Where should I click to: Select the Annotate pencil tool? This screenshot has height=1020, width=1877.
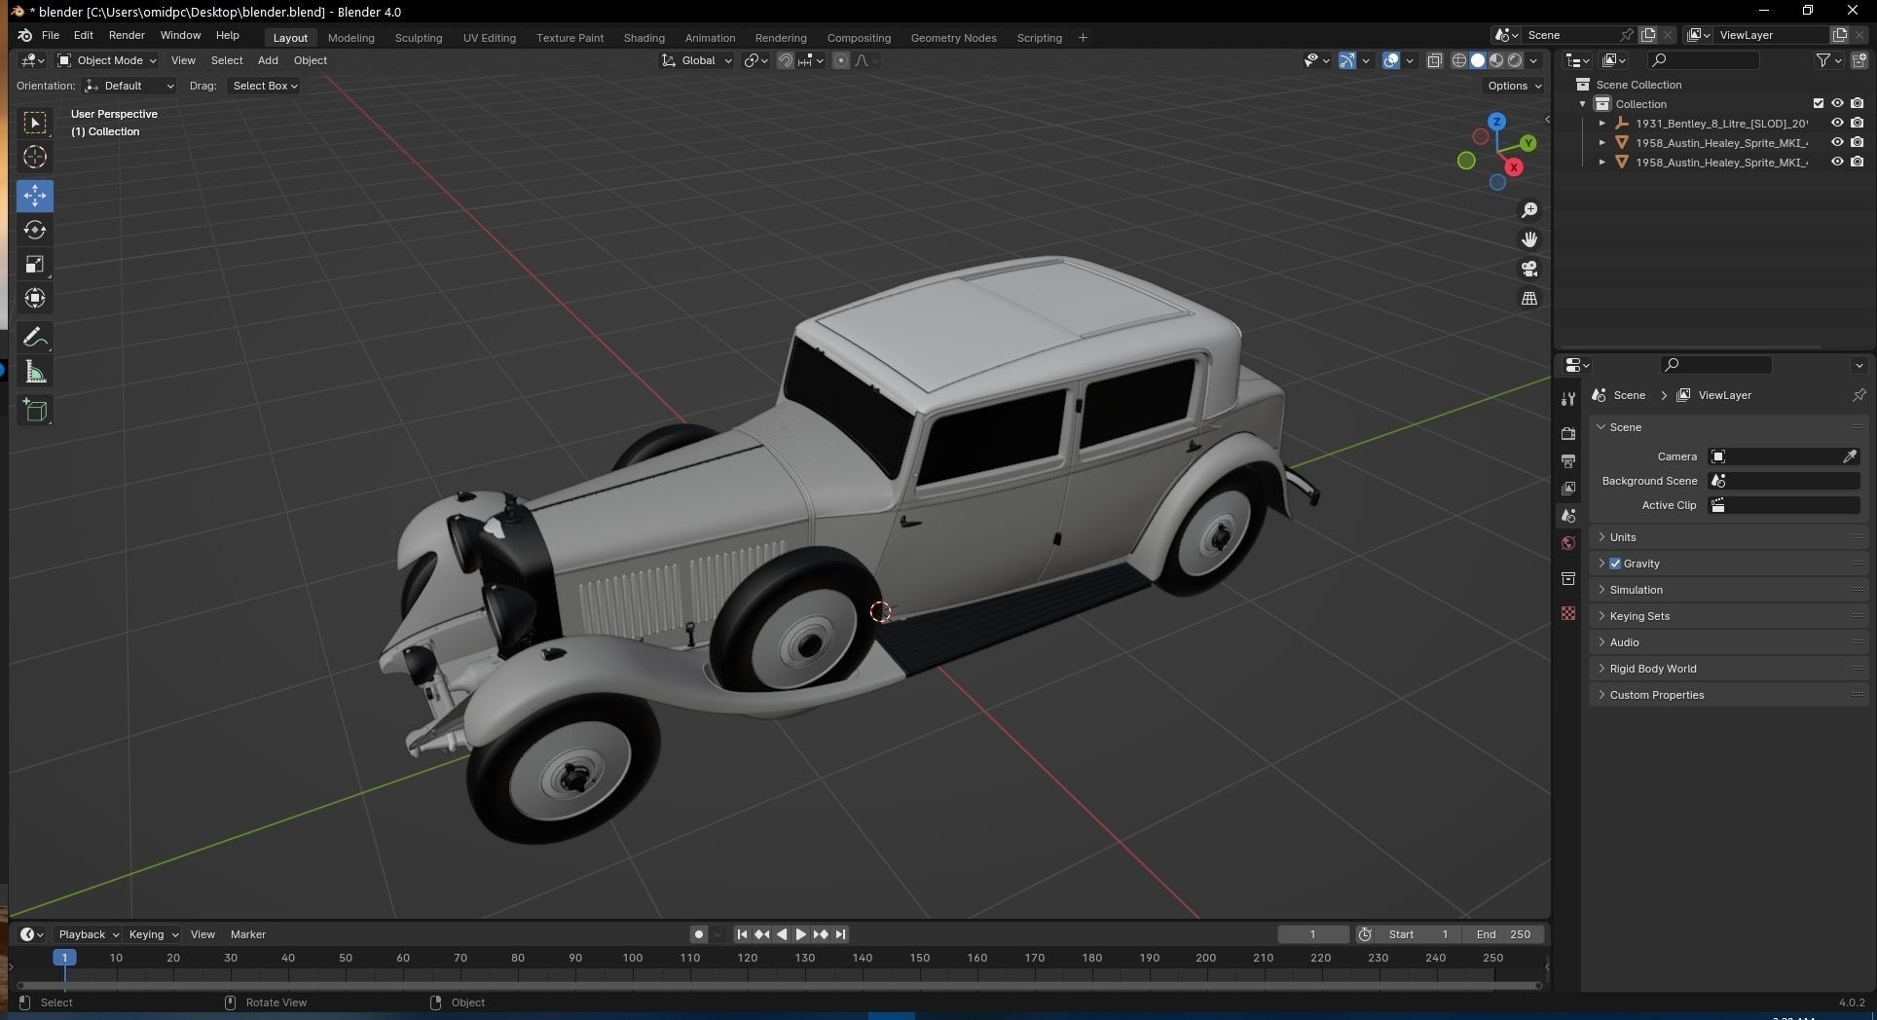(35, 338)
